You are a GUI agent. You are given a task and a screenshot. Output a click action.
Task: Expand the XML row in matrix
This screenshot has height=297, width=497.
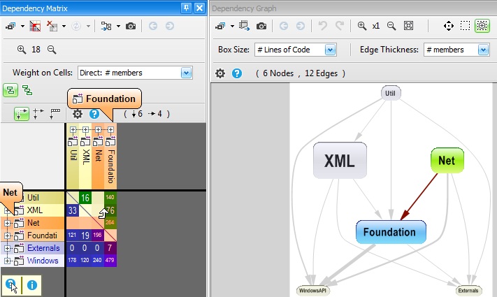coord(8,210)
